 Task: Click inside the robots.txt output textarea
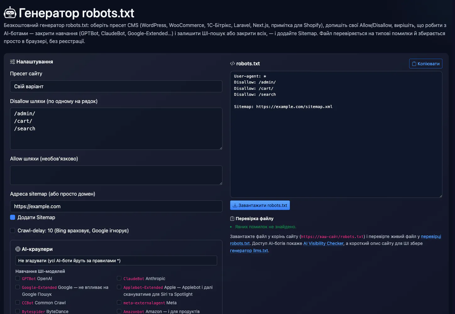click(x=336, y=134)
